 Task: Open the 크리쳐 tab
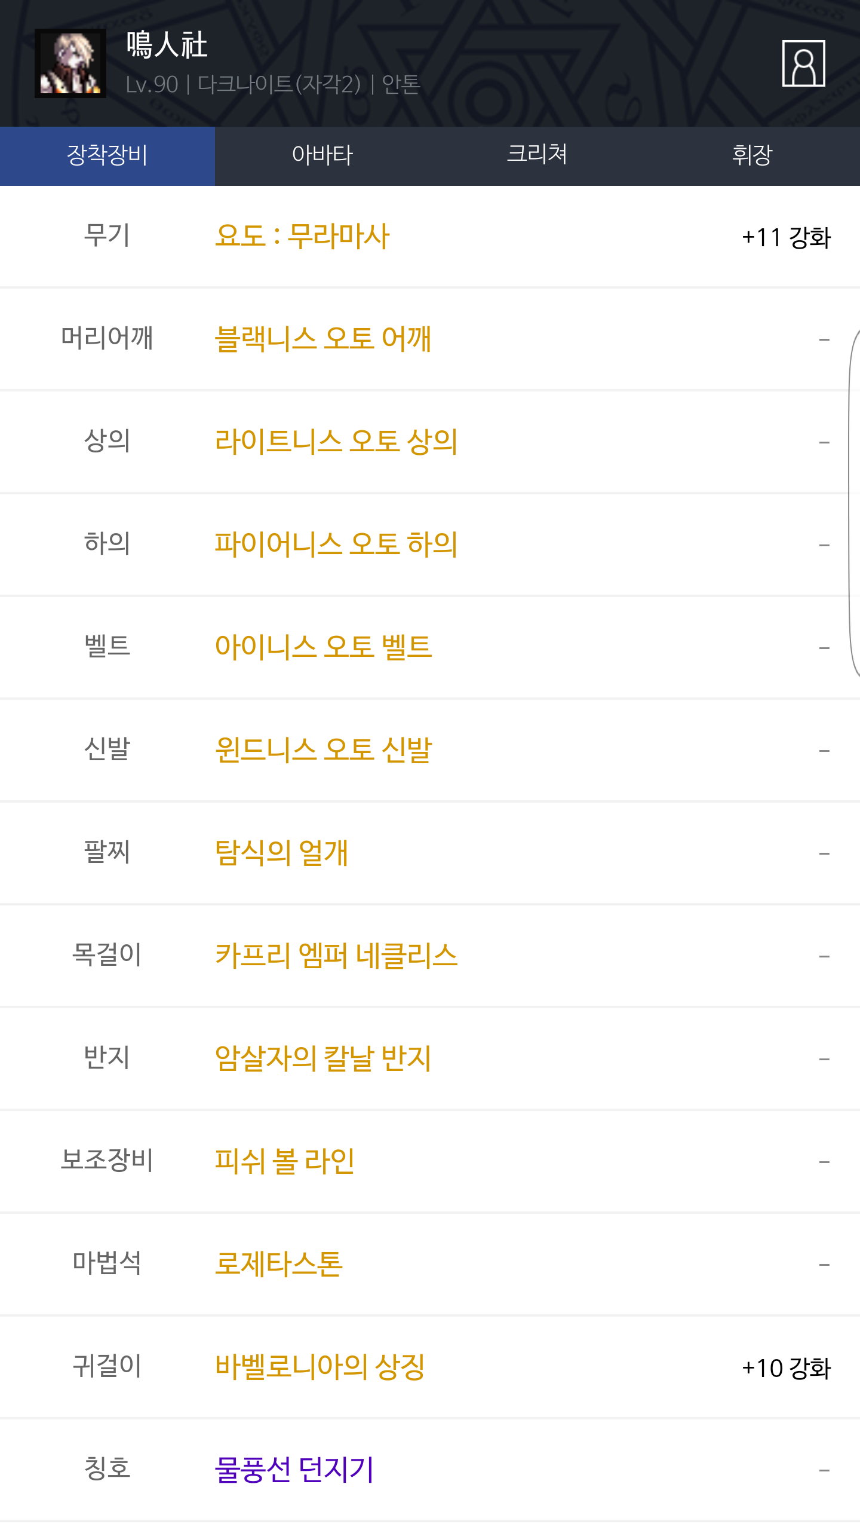coord(537,155)
